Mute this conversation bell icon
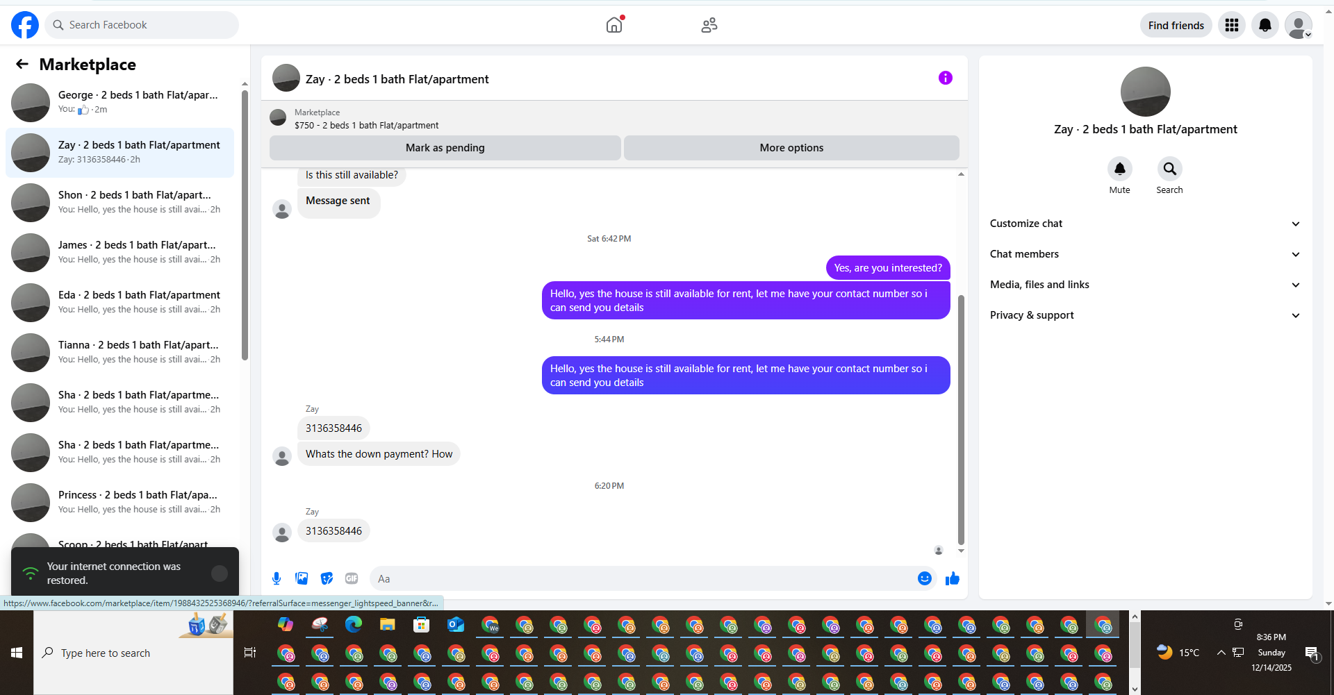The width and height of the screenshot is (1334, 695). [1120, 169]
